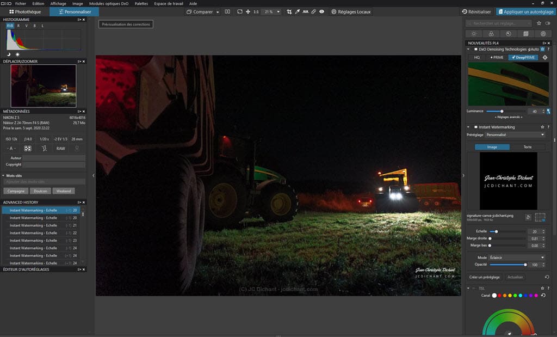Select DeepPRIME denoising mode

pyautogui.click(x=523, y=57)
